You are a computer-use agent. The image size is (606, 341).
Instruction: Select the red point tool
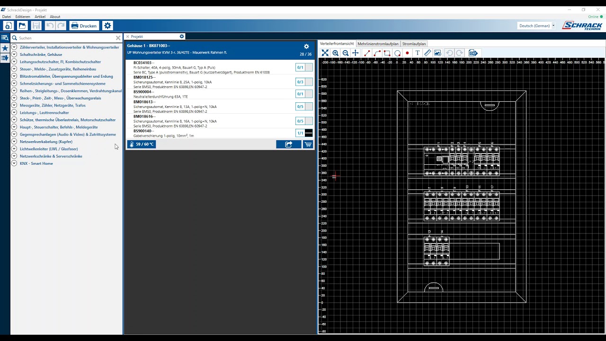tap(407, 53)
